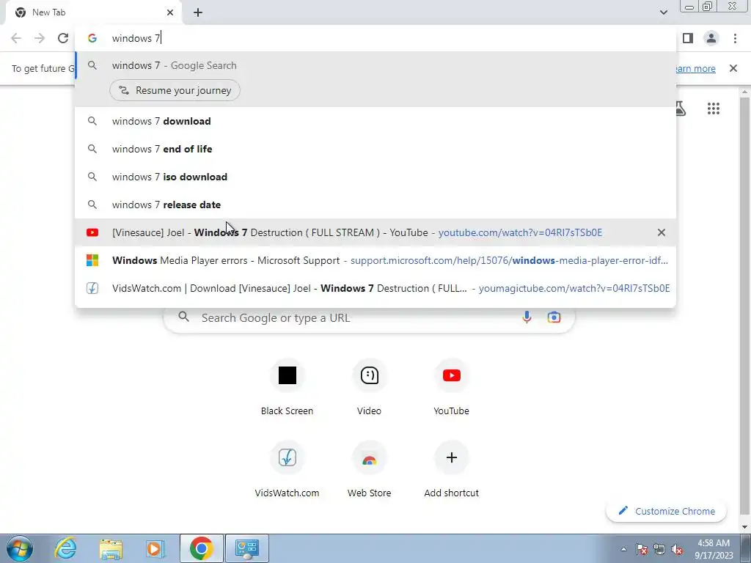The image size is (751, 563).
Task: Open the VidsWatch.com shortcut
Action: click(x=287, y=470)
